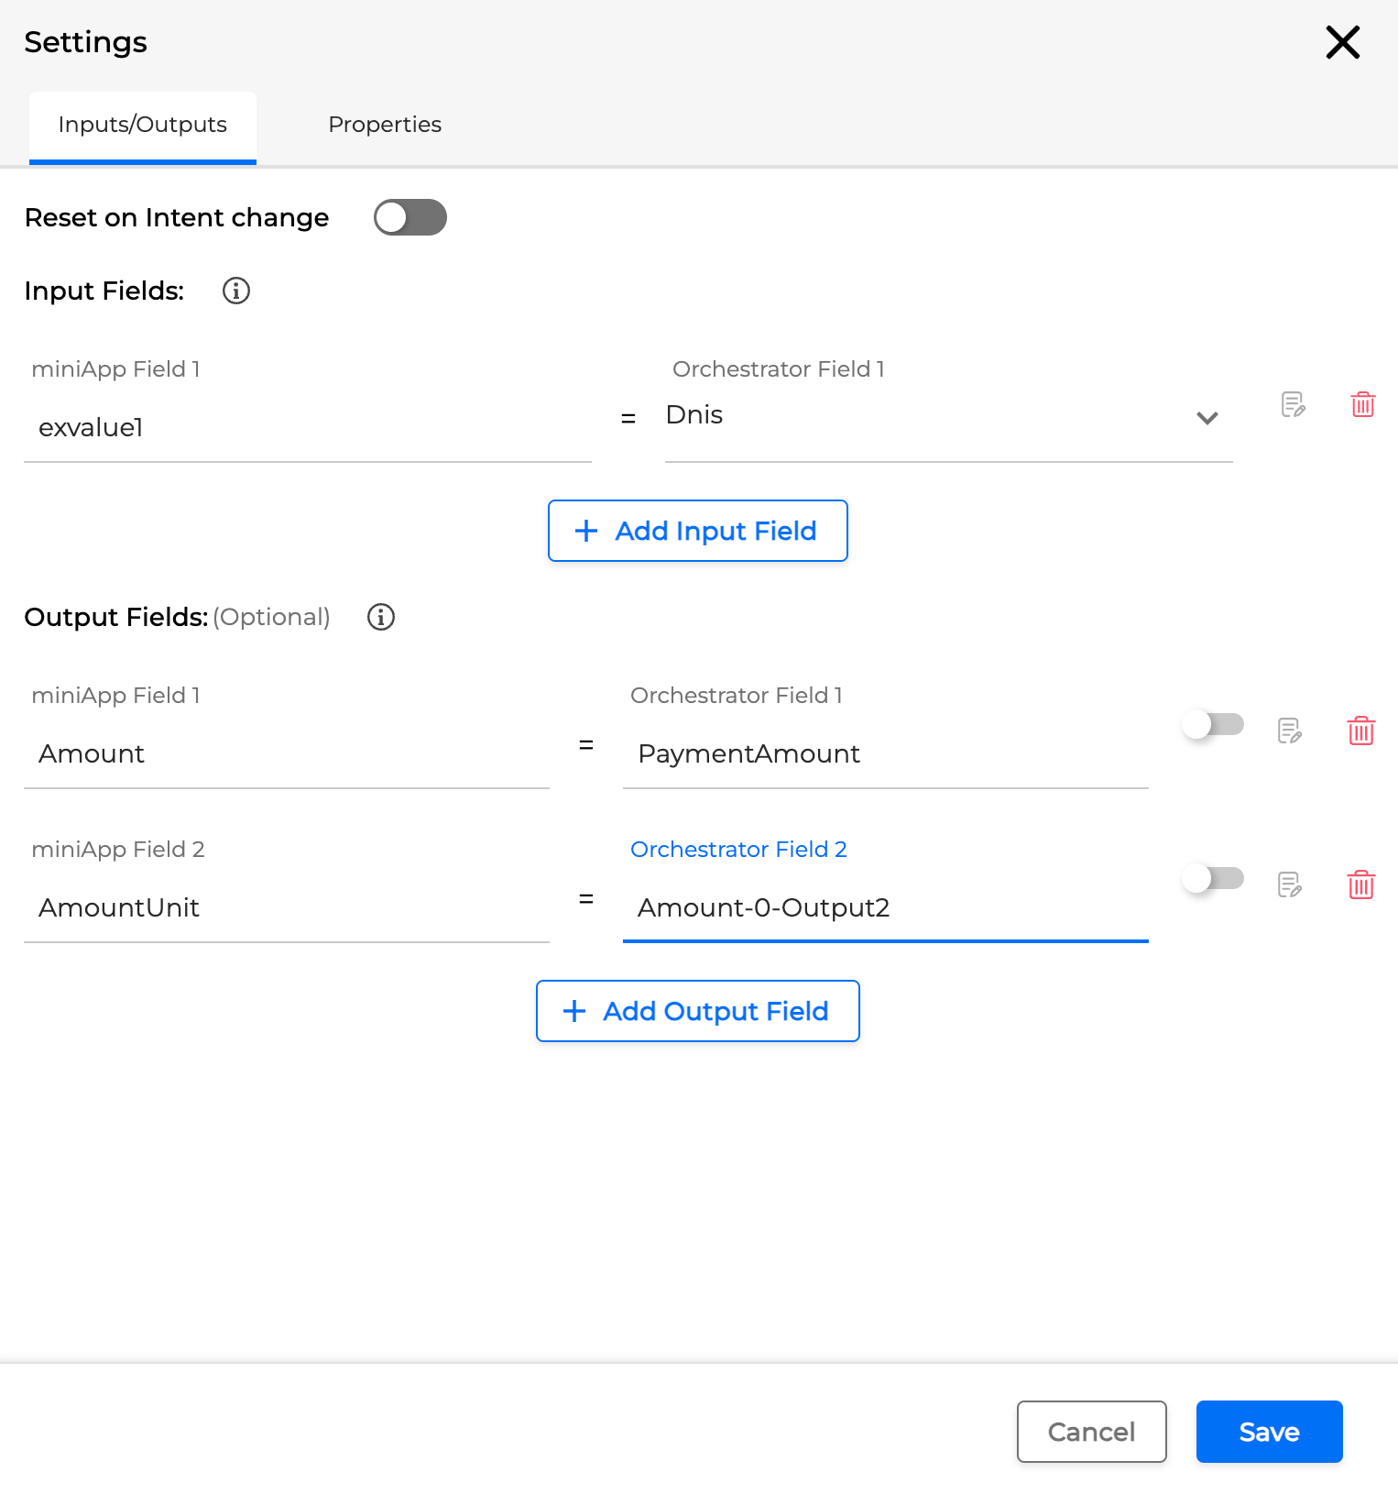Click the edit icon for AmountUnit output row
Image resolution: width=1398 pixels, height=1494 pixels.
(x=1290, y=884)
